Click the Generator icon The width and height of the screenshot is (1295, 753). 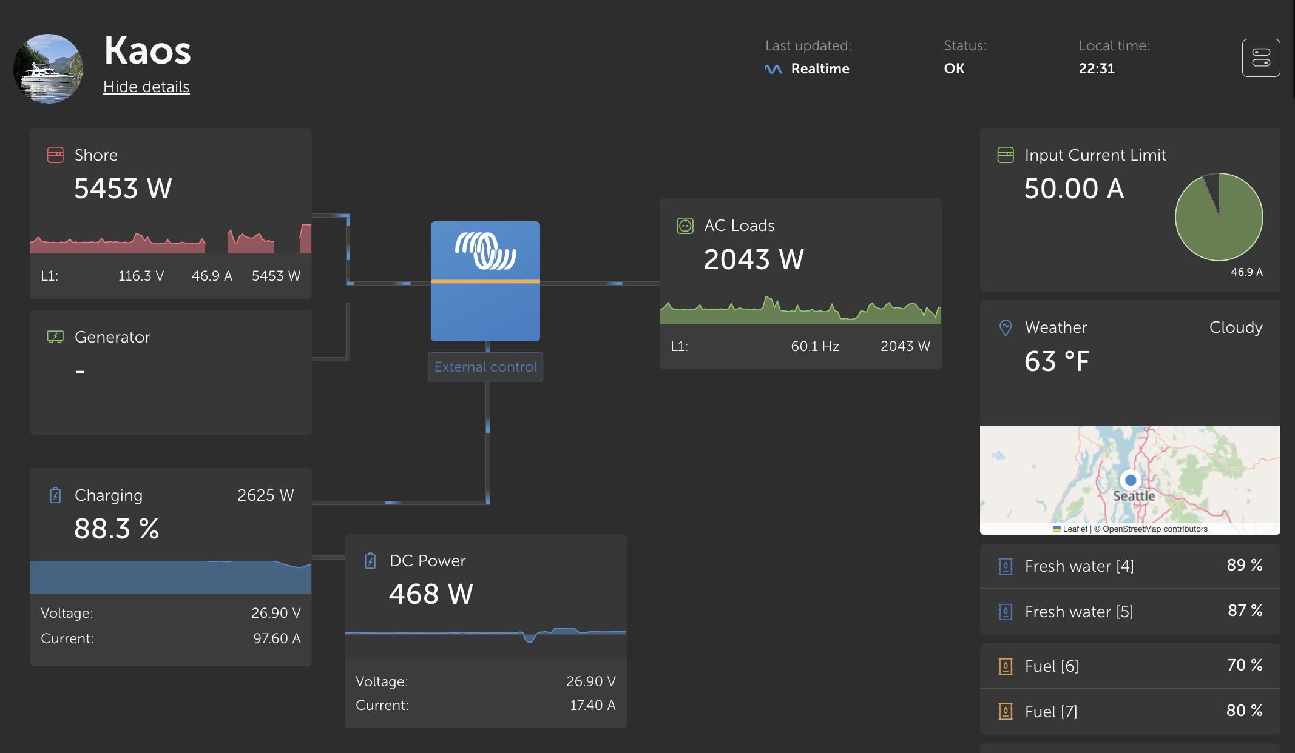pyautogui.click(x=55, y=337)
